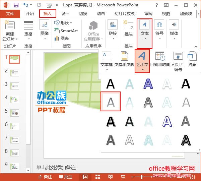Switch to the 插入 tab

[x=48, y=14]
